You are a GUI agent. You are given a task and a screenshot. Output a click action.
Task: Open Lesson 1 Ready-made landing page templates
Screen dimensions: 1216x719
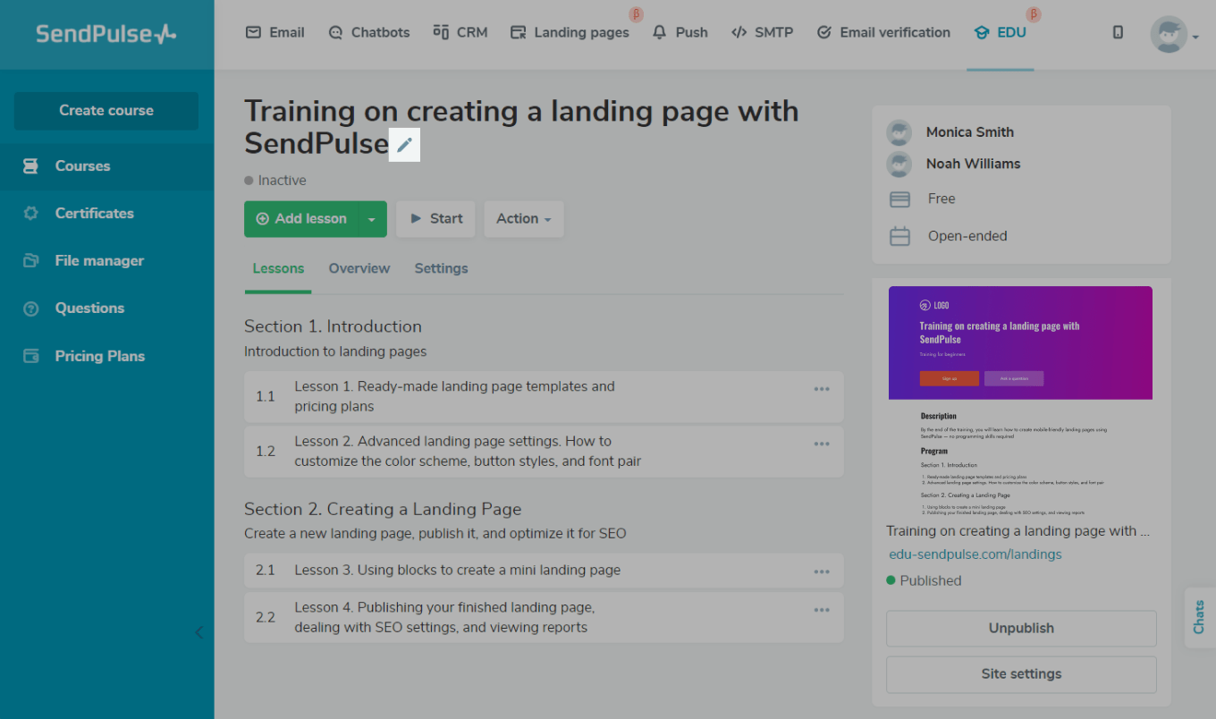544,397
